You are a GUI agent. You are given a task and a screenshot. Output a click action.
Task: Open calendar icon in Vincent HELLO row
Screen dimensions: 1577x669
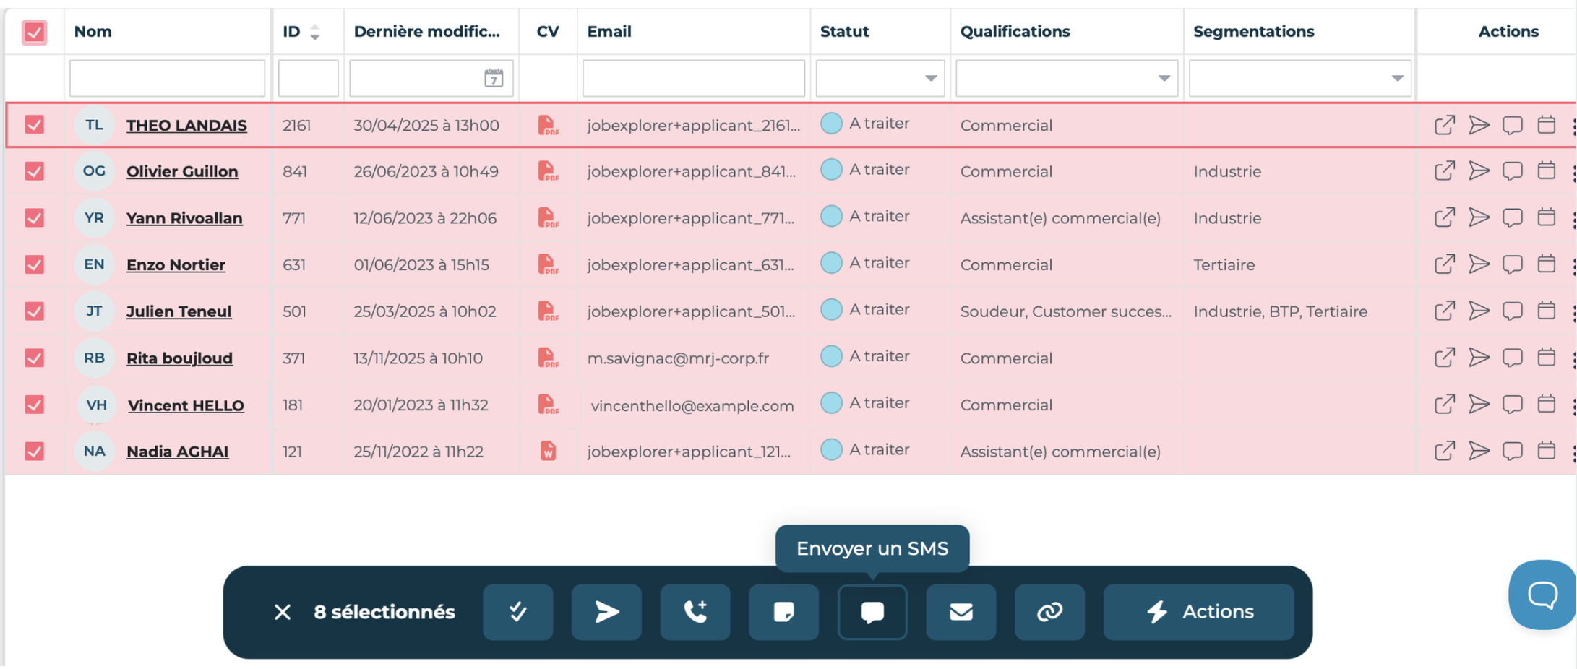[x=1547, y=405]
